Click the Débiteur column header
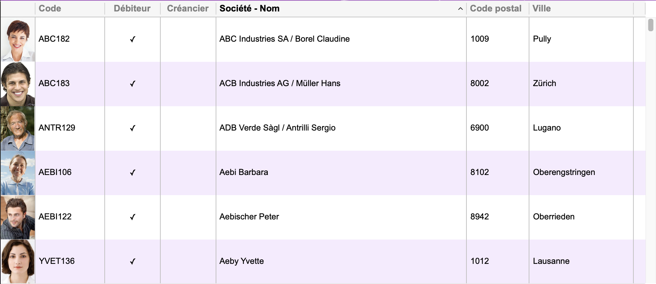This screenshot has height=284, width=656. click(x=132, y=8)
